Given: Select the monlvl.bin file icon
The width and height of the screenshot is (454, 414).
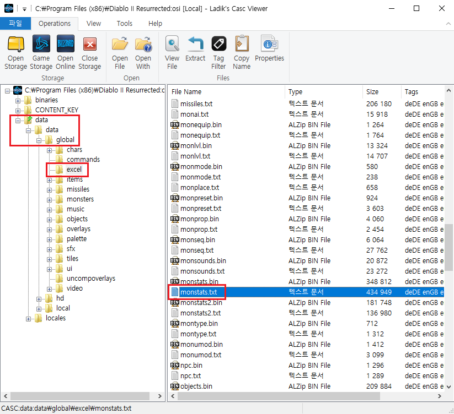Looking at the screenshot, I should click(174, 145).
